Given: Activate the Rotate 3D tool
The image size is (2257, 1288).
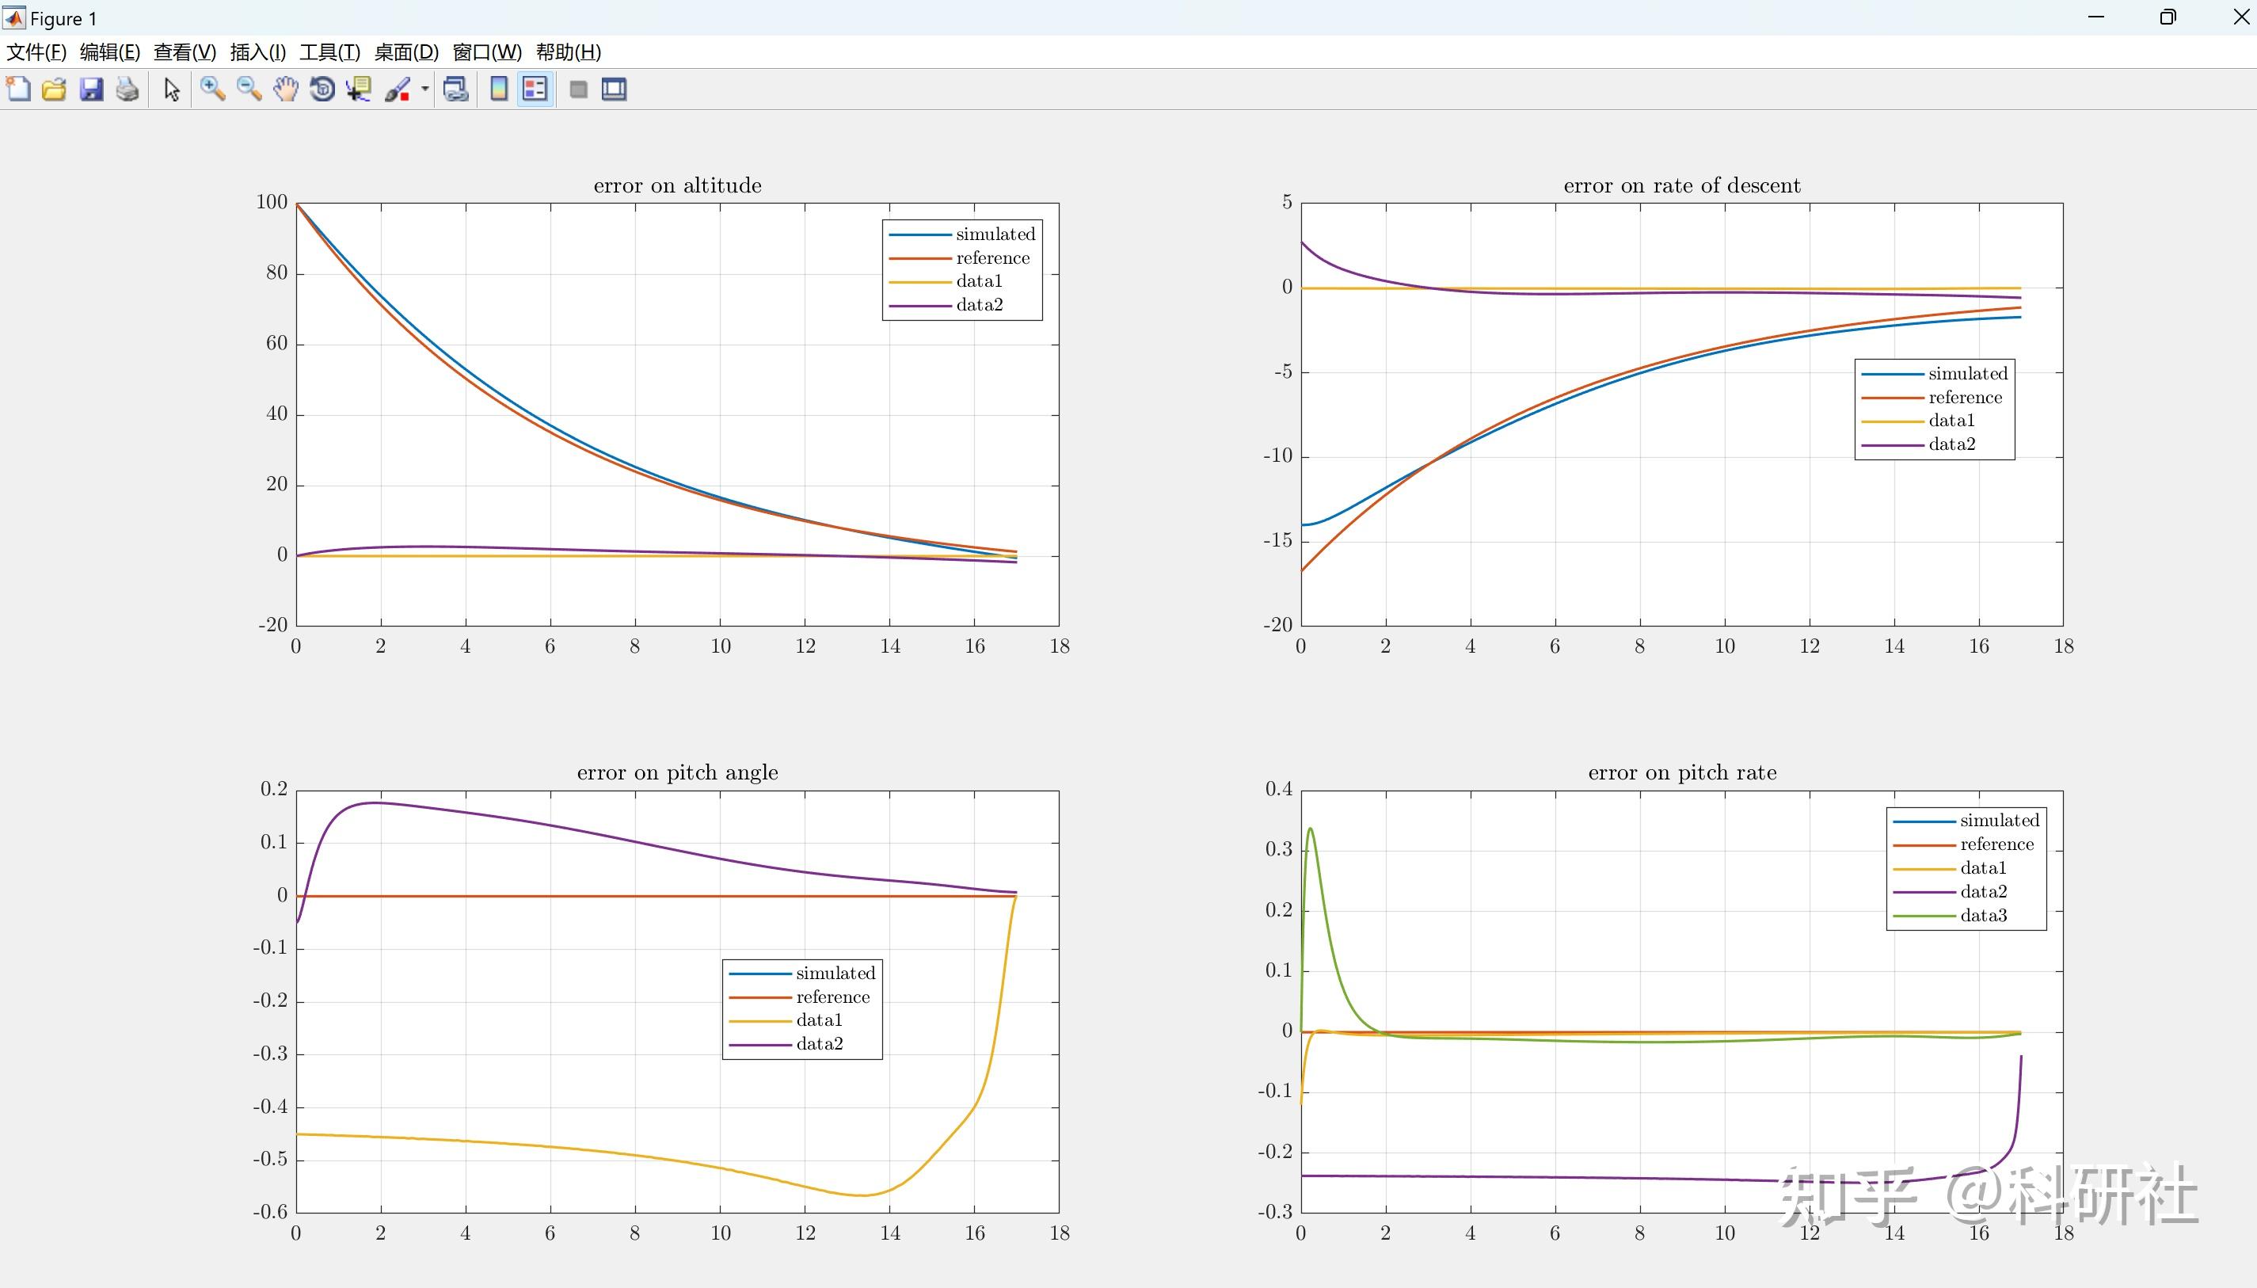Looking at the screenshot, I should tap(322, 90).
